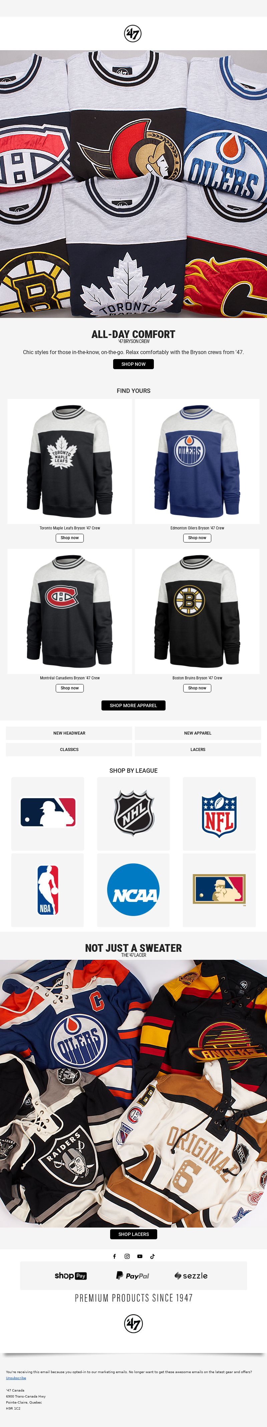Shop now for Toronto Maple Leafs crew
Screen dimensions: 267x1427
[70, 538]
